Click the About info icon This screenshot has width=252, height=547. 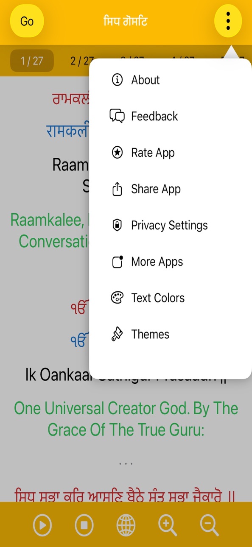[117, 80]
